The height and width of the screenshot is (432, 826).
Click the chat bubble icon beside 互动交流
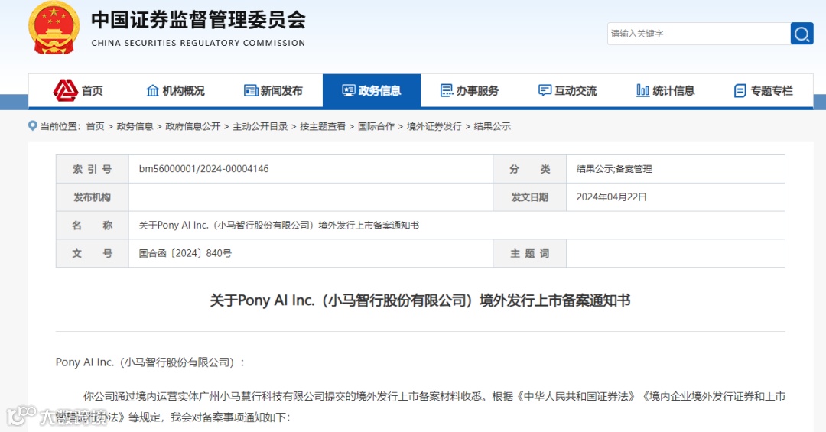point(545,91)
